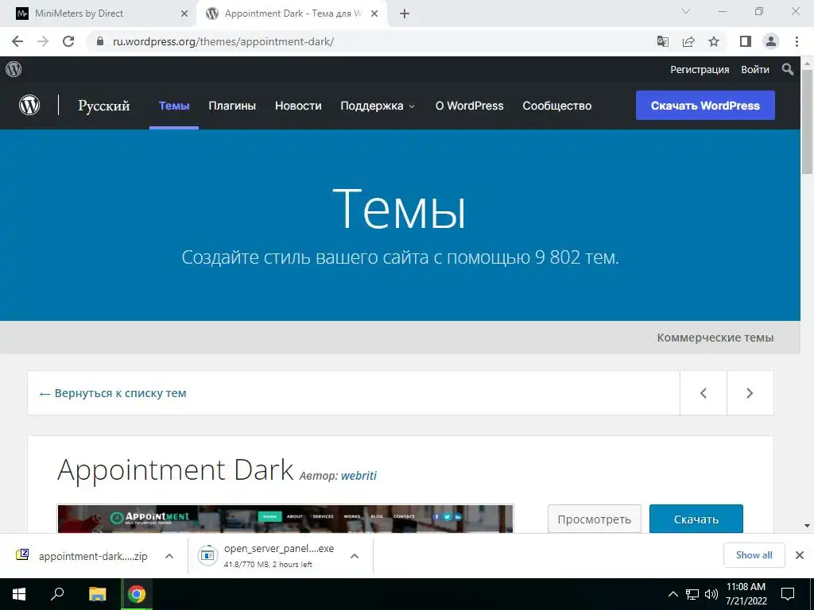Viewport: 814px width, 610px height.
Task: Click the browser forward arrow
Action: click(x=43, y=41)
